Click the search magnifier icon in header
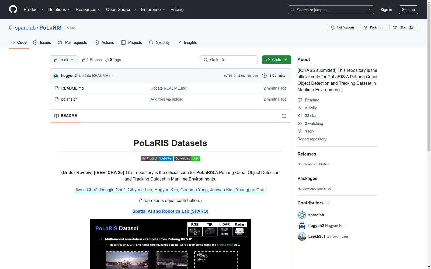The width and height of the screenshot is (431, 269). click(293, 10)
